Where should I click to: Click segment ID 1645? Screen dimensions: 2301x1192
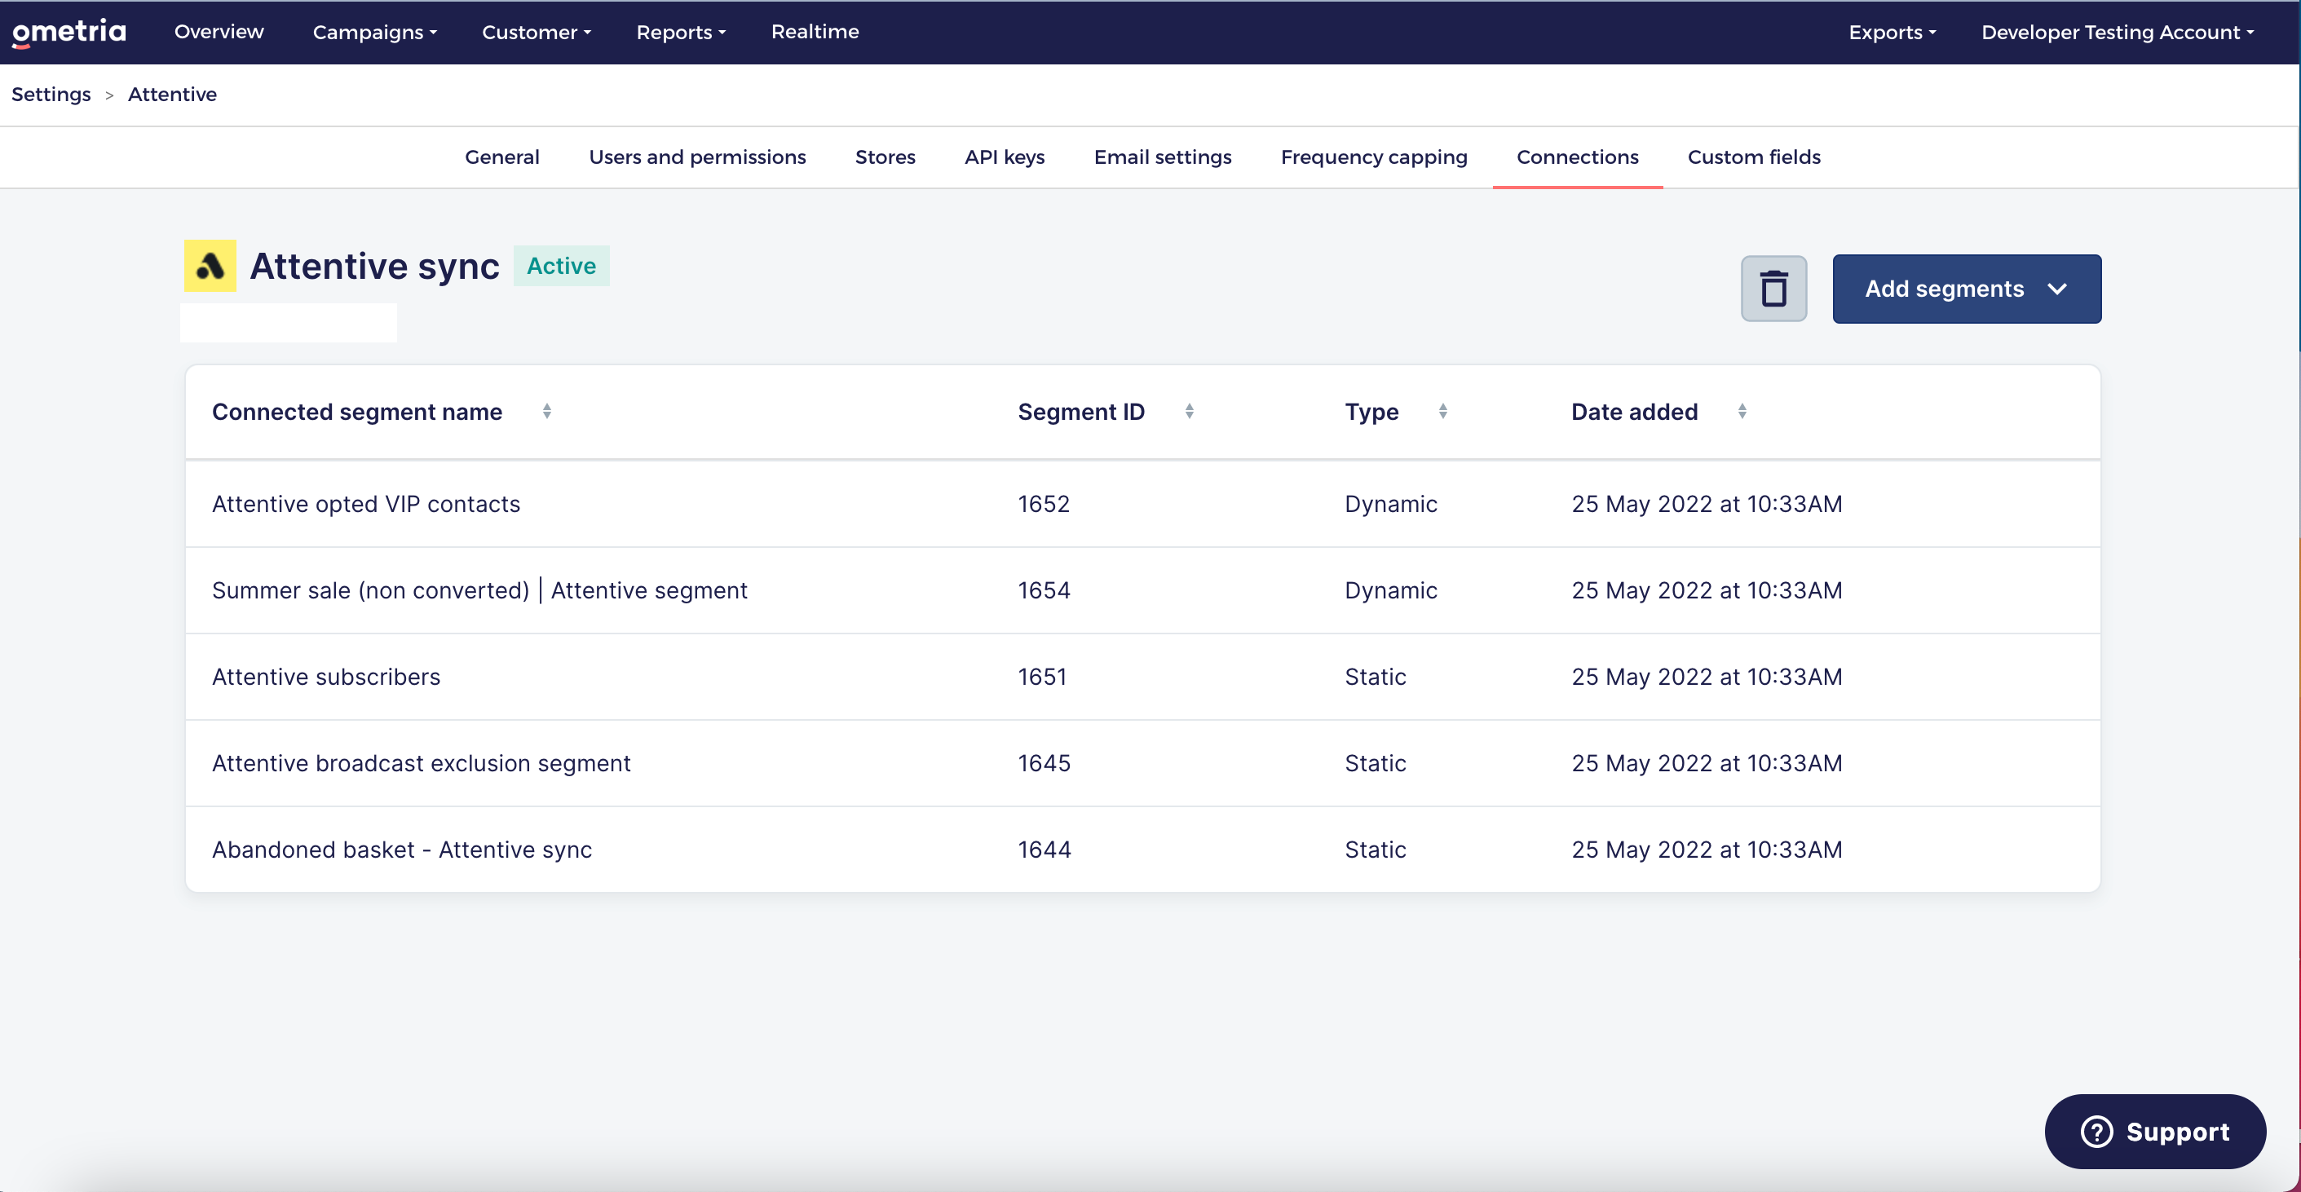pyautogui.click(x=1044, y=763)
